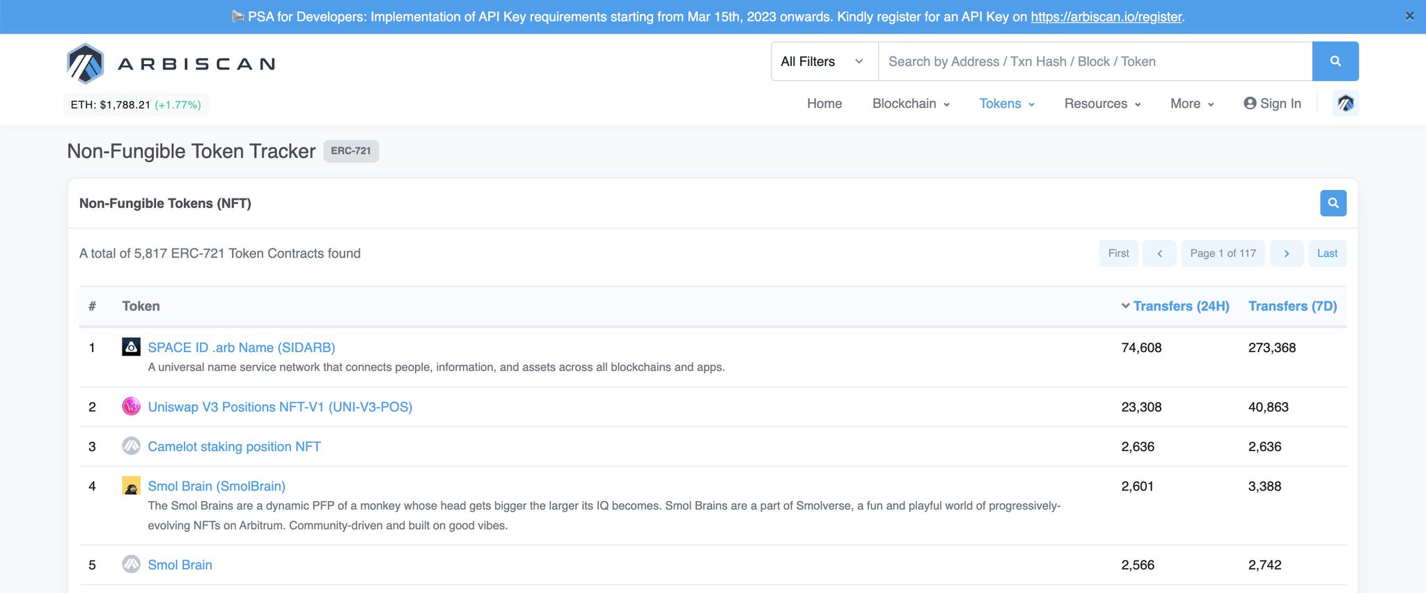Click Sign In
This screenshot has width=1426, height=593.
(x=1272, y=104)
